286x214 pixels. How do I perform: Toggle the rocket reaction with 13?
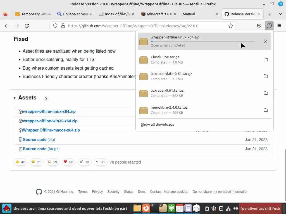[85, 162]
